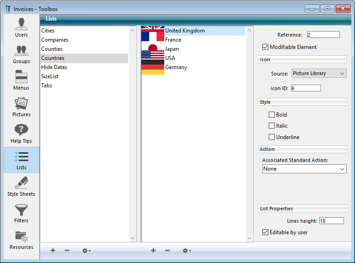Open the Help Tips section
The height and width of the screenshot is (263, 355).
(21, 134)
